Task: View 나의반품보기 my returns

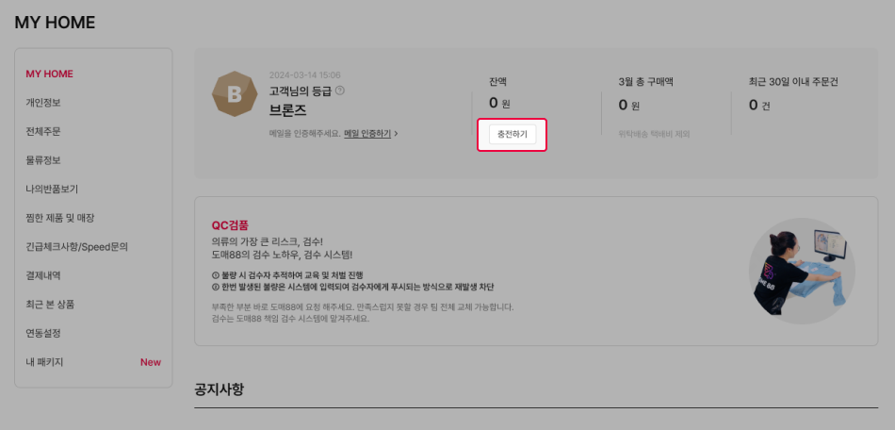Action: click(52, 189)
